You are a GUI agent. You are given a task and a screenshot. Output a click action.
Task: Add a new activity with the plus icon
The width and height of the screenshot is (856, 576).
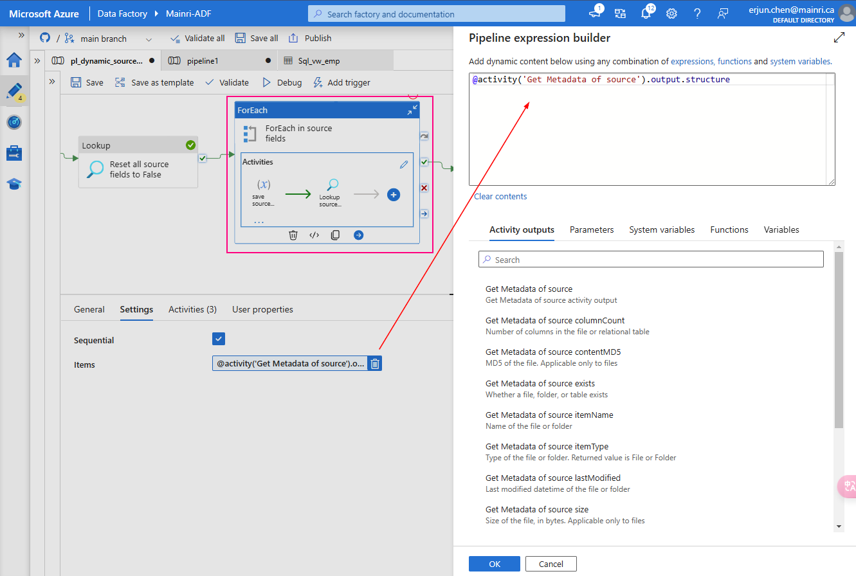point(393,194)
